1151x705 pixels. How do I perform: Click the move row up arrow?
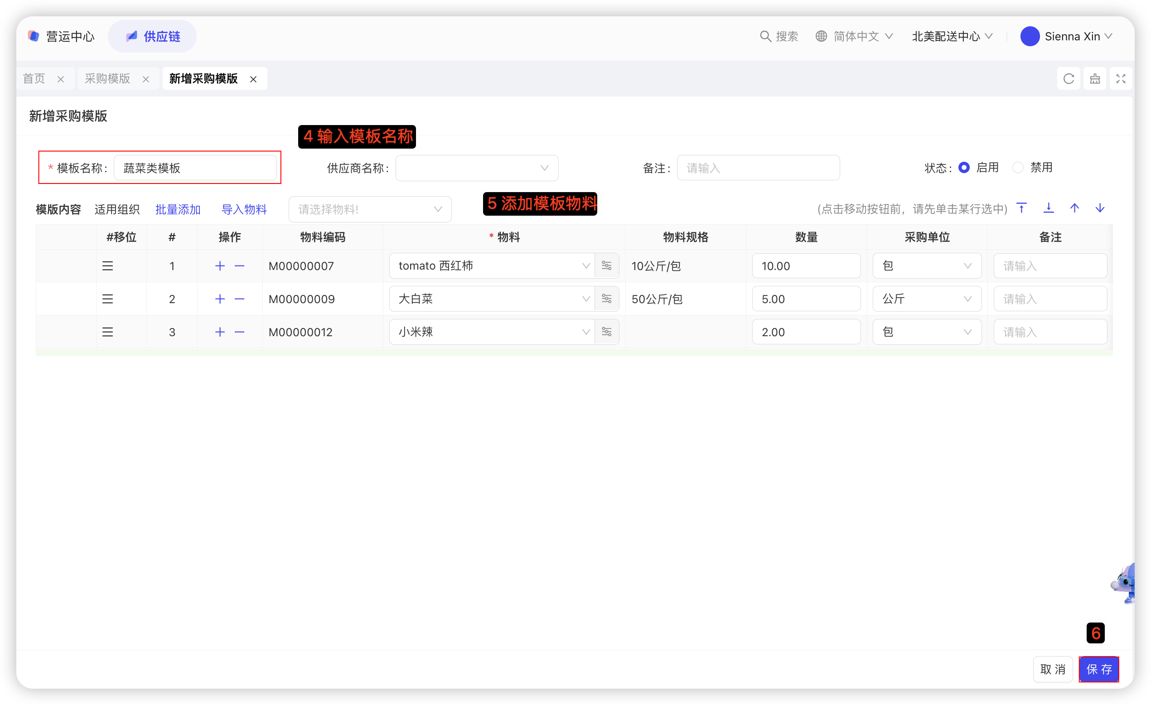1074,208
